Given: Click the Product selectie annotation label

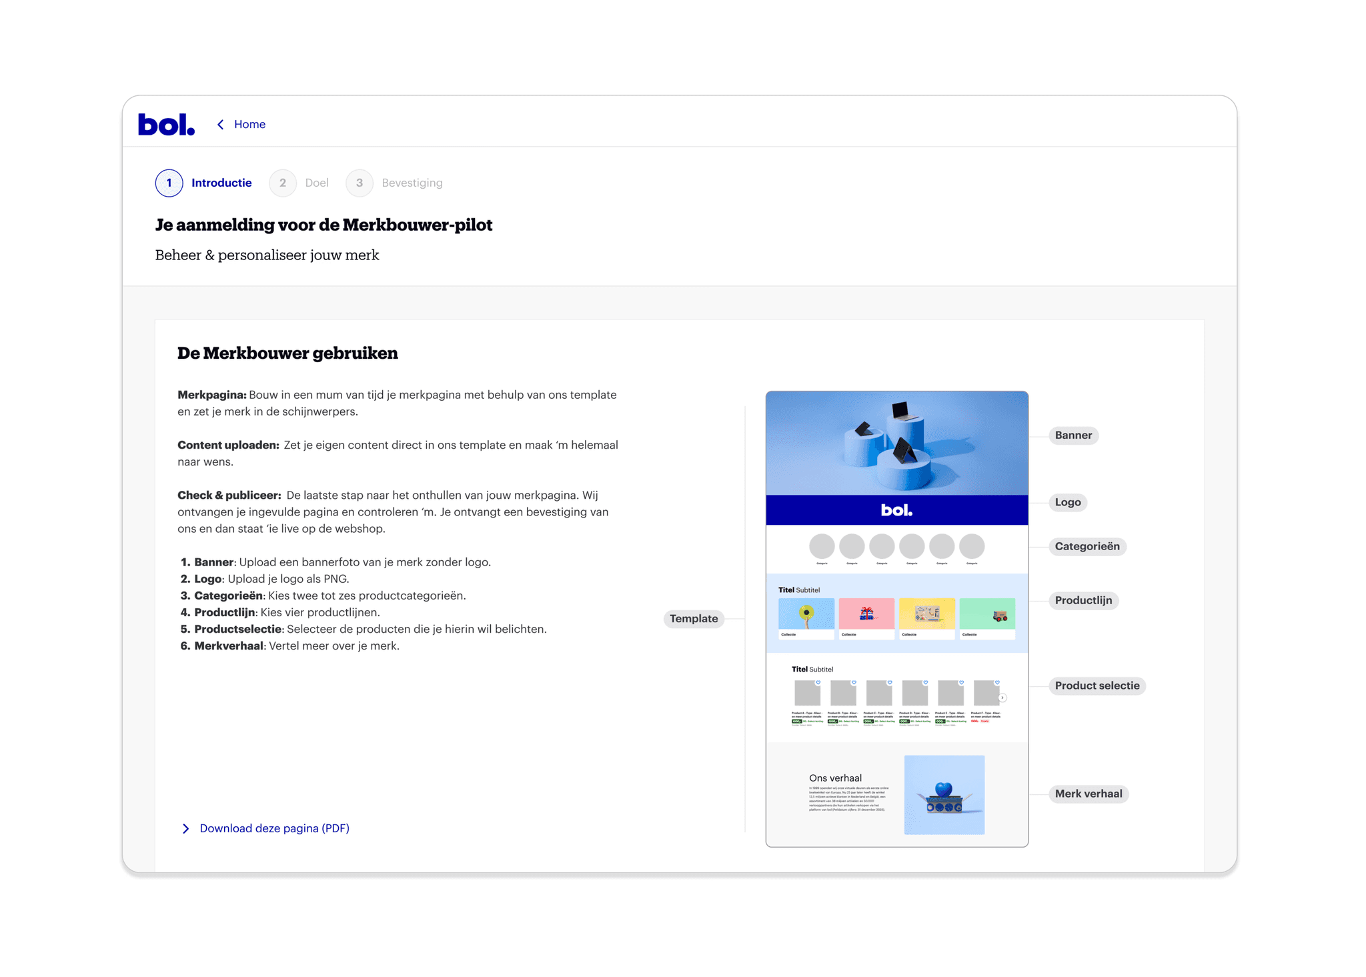Looking at the screenshot, I should pos(1097,686).
